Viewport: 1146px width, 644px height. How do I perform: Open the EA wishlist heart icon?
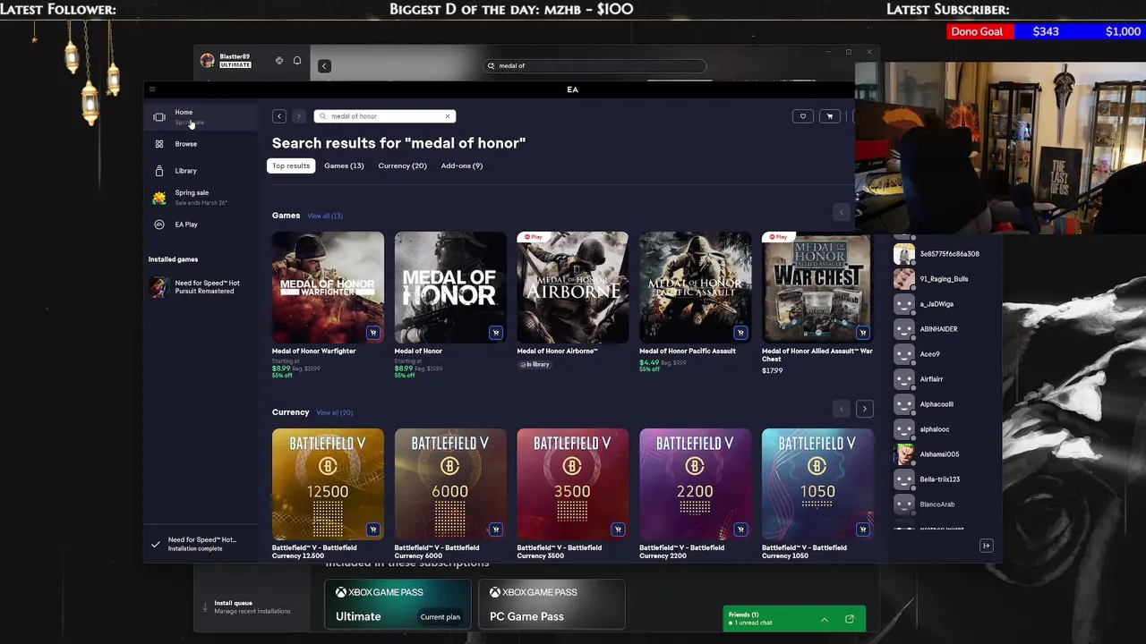[x=803, y=116]
